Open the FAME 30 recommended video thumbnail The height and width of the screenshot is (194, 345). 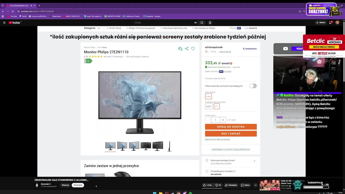[x=270, y=185]
